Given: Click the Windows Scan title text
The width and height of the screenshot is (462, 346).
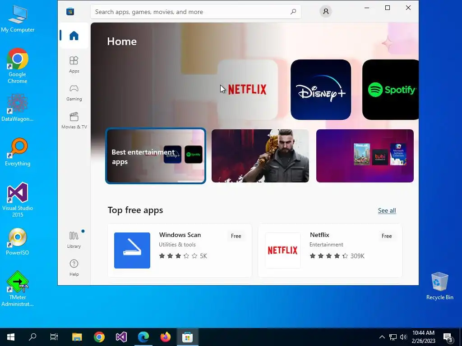Looking at the screenshot, I should [180, 235].
